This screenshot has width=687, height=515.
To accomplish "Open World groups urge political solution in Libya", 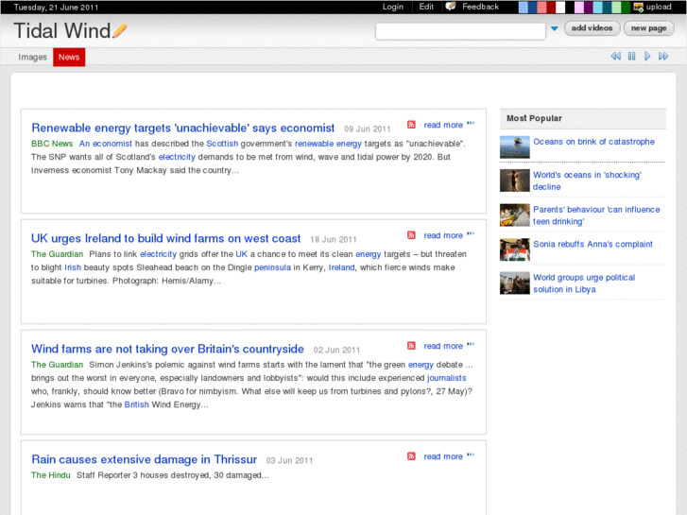I will 584,283.
